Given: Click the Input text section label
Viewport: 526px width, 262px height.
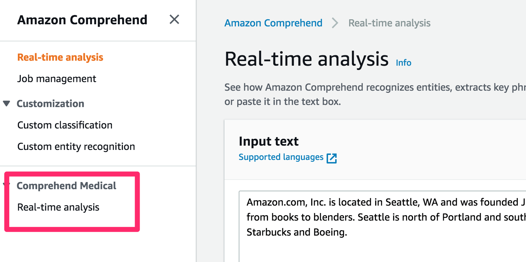Looking at the screenshot, I should pyautogui.click(x=268, y=141).
